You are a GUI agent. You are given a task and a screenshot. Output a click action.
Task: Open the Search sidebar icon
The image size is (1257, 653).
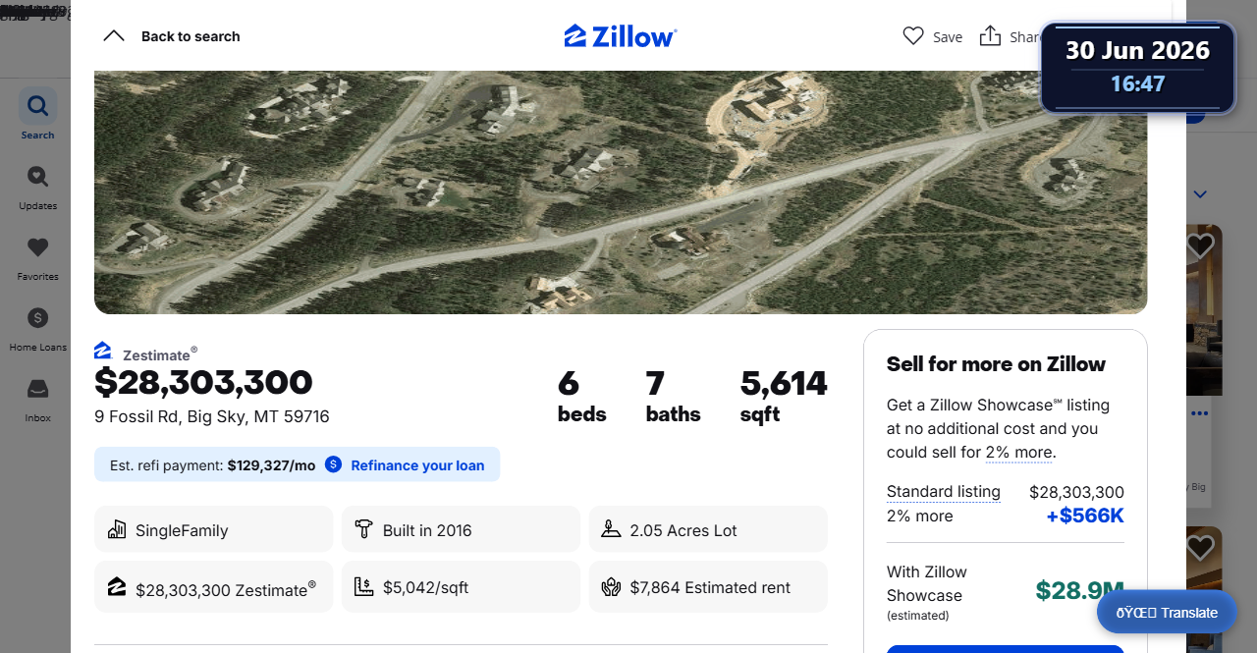tap(37, 105)
